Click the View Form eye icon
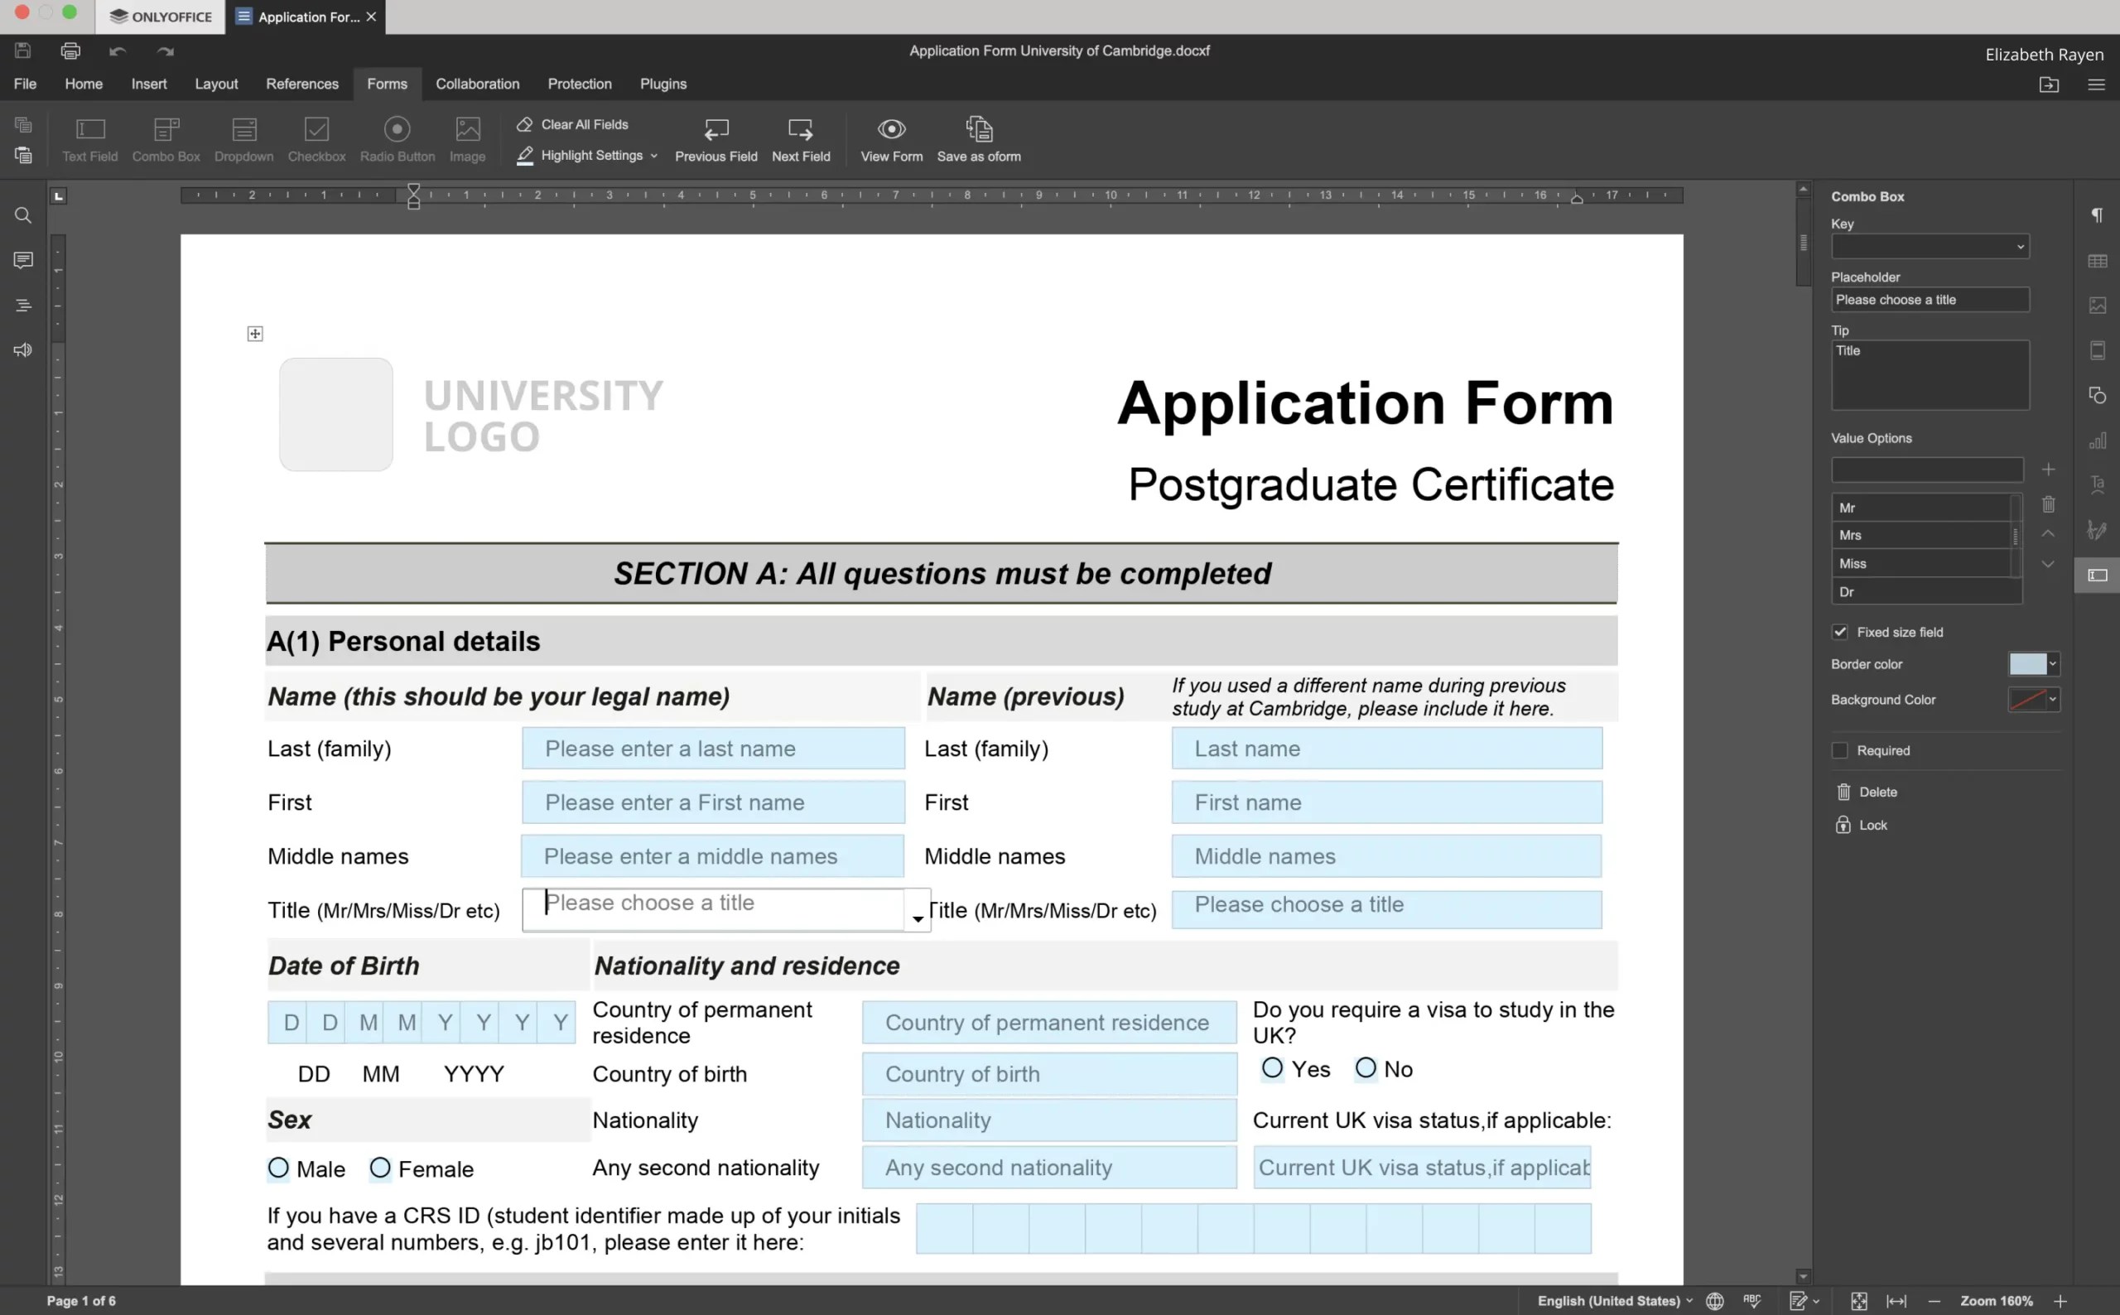Screen dimensions: 2120x1315 pyautogui.click(x=890, y=129)
